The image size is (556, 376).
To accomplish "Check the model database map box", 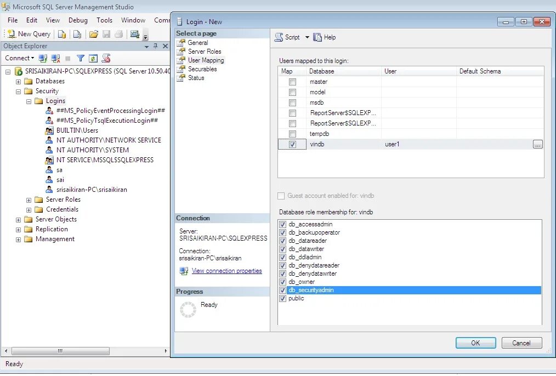I will click(292, 93).
